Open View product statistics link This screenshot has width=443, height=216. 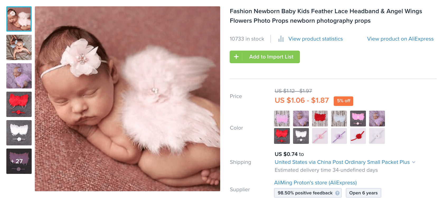coord(315,39)
